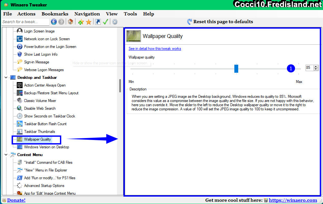The image size is (323, 204).
Task: Click the Back navigation arrow icon
Action: [54, 22]
